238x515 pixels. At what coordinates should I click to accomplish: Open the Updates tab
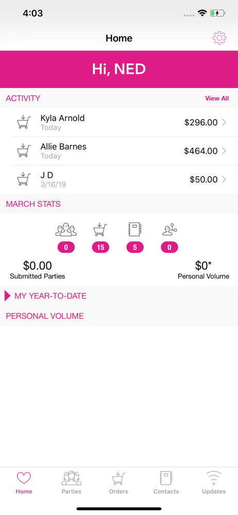(x=214, y=483)
